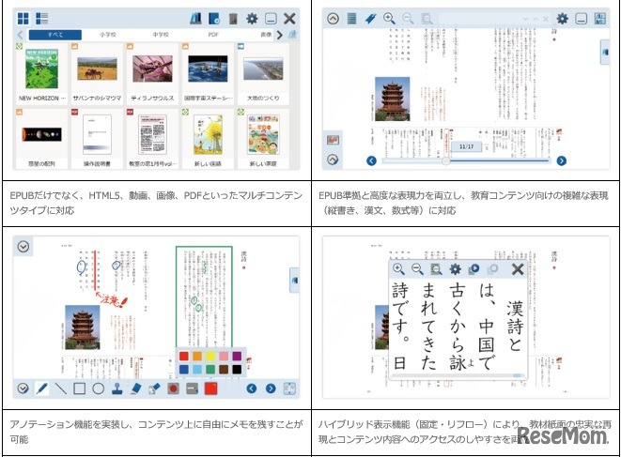Open the ティラノサウルス image
The image size is (621, 457).
152,73
